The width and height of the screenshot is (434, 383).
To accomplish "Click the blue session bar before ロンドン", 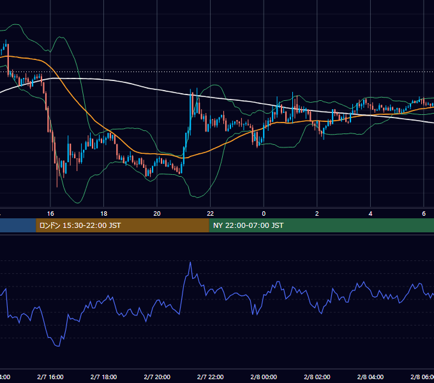I will tap(18, 225).
